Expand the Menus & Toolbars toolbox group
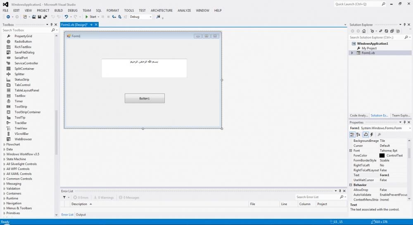 (x=5, y=208)
